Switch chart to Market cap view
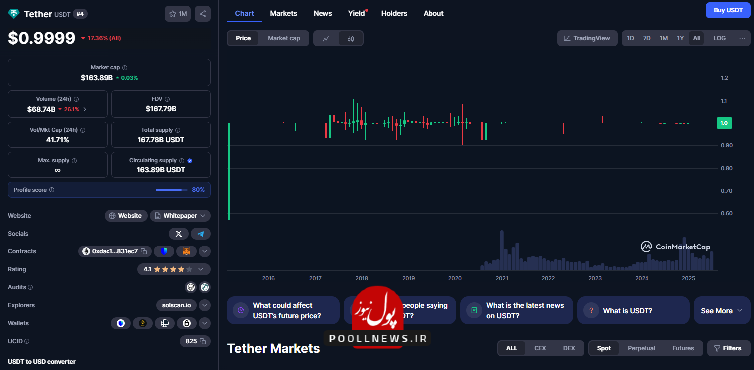The width and height of the screenshot is (754, 370). pos(284,38)
